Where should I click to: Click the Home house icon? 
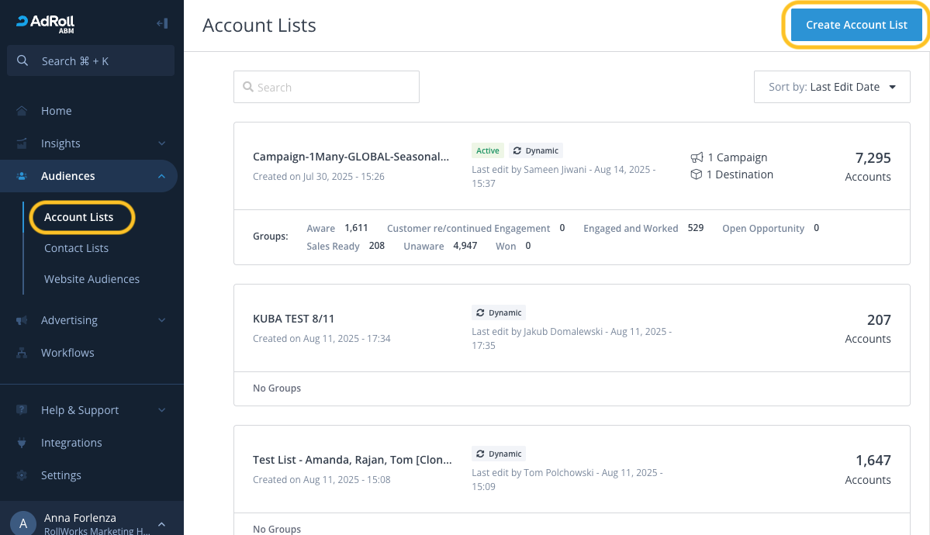coord(22,111)
